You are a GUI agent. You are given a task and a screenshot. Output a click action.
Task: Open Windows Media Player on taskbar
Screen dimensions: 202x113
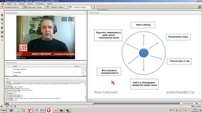click(x=23, y=110)
